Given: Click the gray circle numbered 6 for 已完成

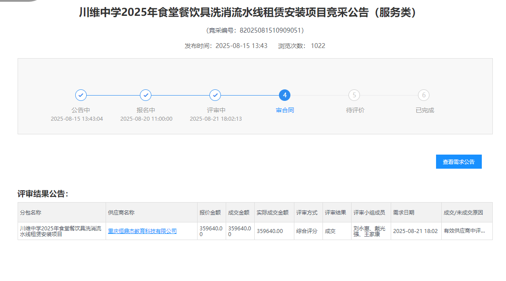Looking at the screenshot, I should coord(424,95).
